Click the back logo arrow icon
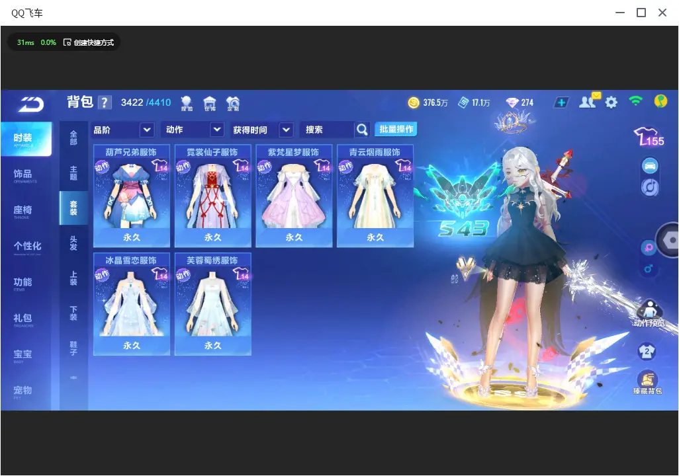Image resolution: width=679 pixels, height=476 pixels. click(x=31, y=104)
